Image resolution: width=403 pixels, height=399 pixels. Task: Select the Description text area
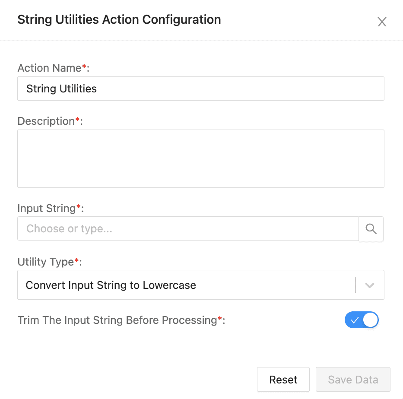(201, 158)
